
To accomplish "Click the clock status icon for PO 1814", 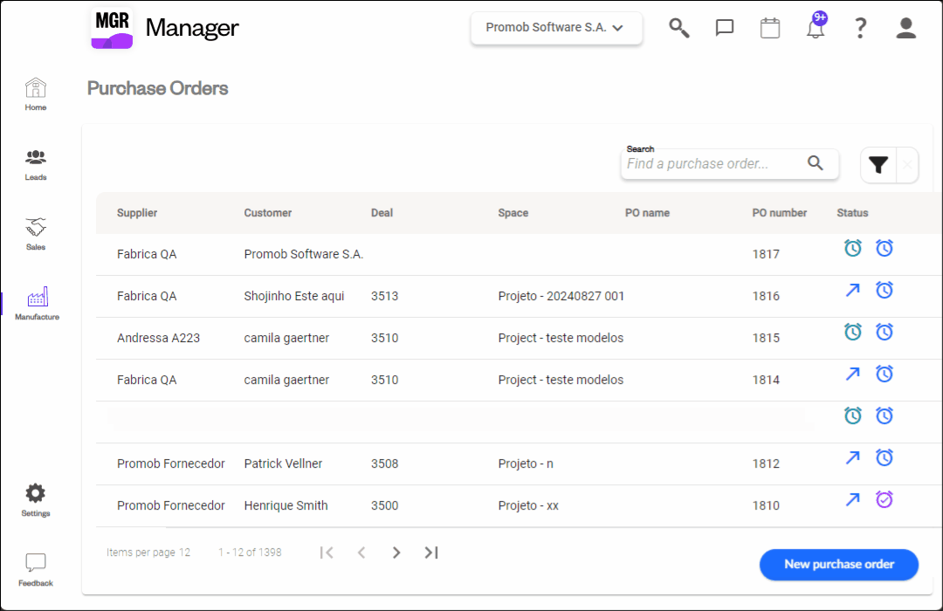I will [884, 374].
